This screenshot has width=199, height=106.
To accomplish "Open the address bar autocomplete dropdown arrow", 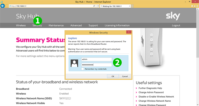I will (96, 6).
